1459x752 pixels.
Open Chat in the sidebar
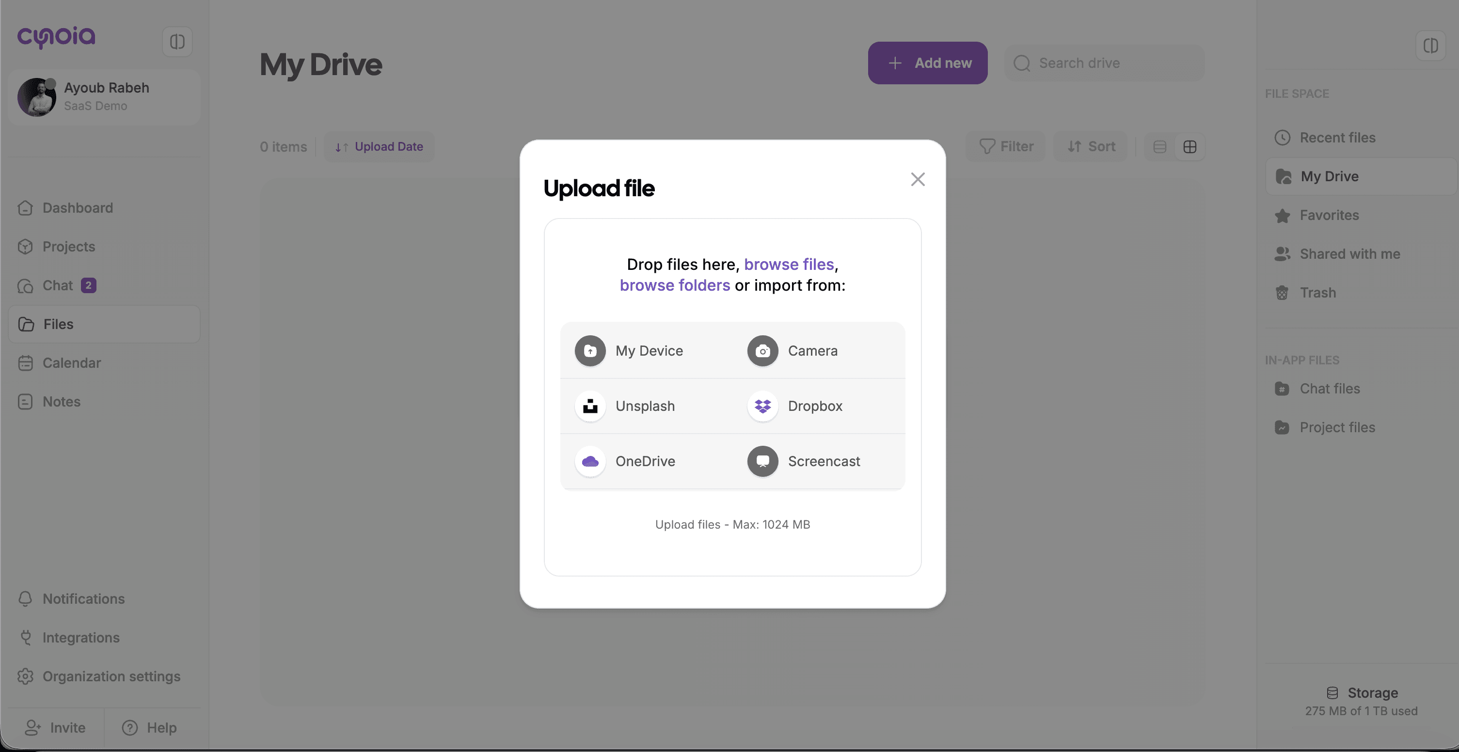[x=58, y=285]
